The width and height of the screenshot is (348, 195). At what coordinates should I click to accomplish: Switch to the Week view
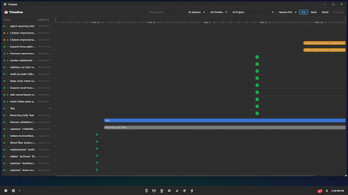click(x=314, y=12)
